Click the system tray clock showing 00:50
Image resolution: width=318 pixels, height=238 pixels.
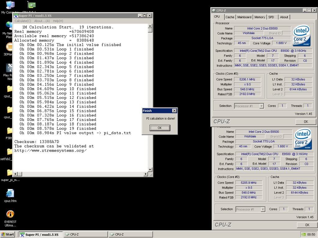click(311, 234)
